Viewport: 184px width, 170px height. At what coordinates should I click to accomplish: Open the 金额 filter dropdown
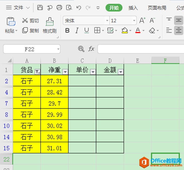[x=121, y=72]
